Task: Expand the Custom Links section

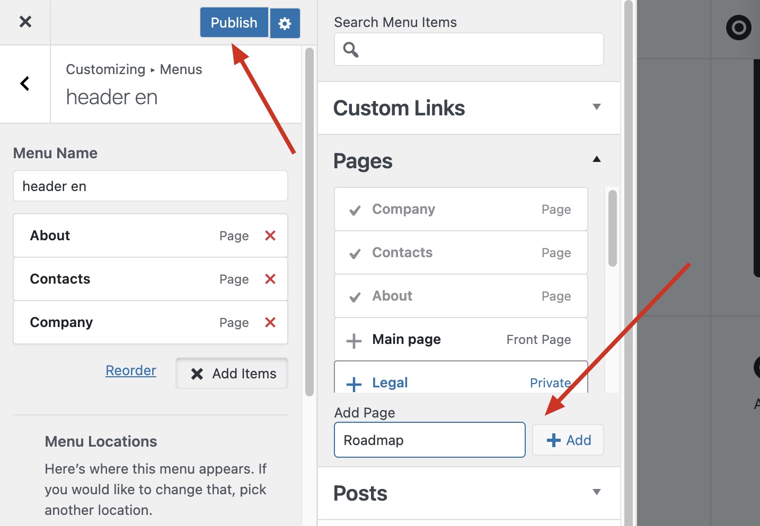Action: click(596, 107)
